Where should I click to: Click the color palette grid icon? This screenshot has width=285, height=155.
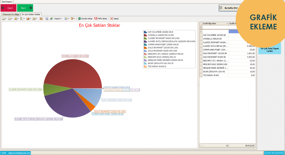point(66,19)
